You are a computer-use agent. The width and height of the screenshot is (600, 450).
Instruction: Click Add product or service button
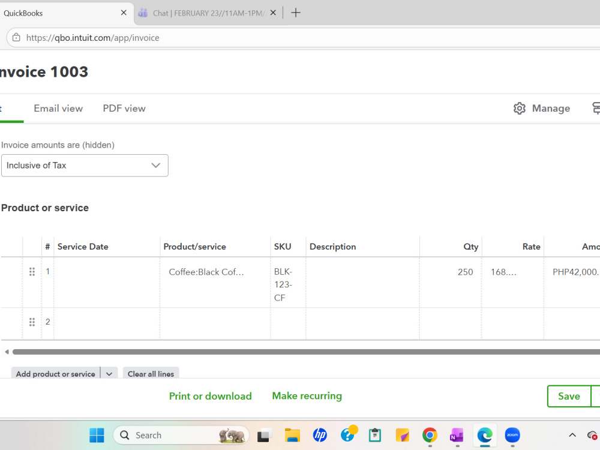[x=55, y=374]
